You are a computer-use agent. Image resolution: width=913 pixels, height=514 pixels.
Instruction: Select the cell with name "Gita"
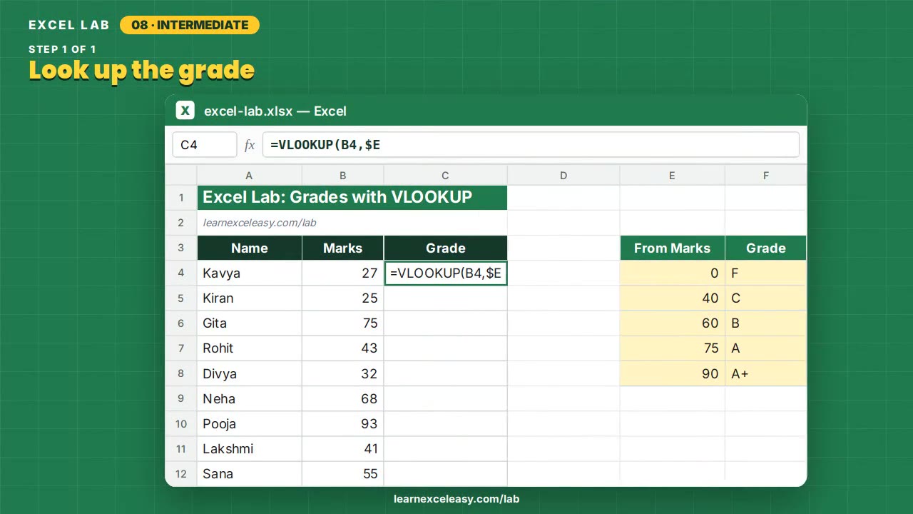coord(250,323)
